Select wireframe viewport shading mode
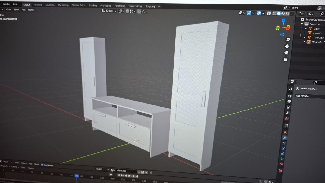 point(274,14)
